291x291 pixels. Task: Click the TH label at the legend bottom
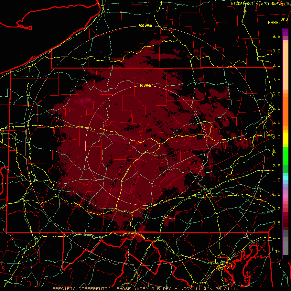[278, 252]
